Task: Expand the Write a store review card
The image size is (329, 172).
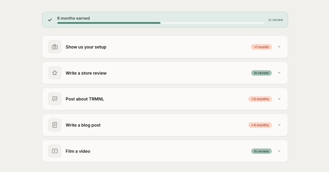Action: [279, 73]
